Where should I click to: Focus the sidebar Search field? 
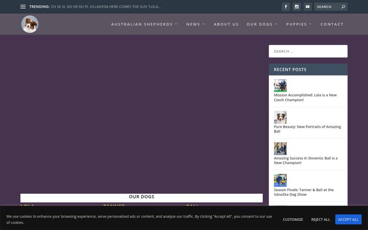pos(308,51)
